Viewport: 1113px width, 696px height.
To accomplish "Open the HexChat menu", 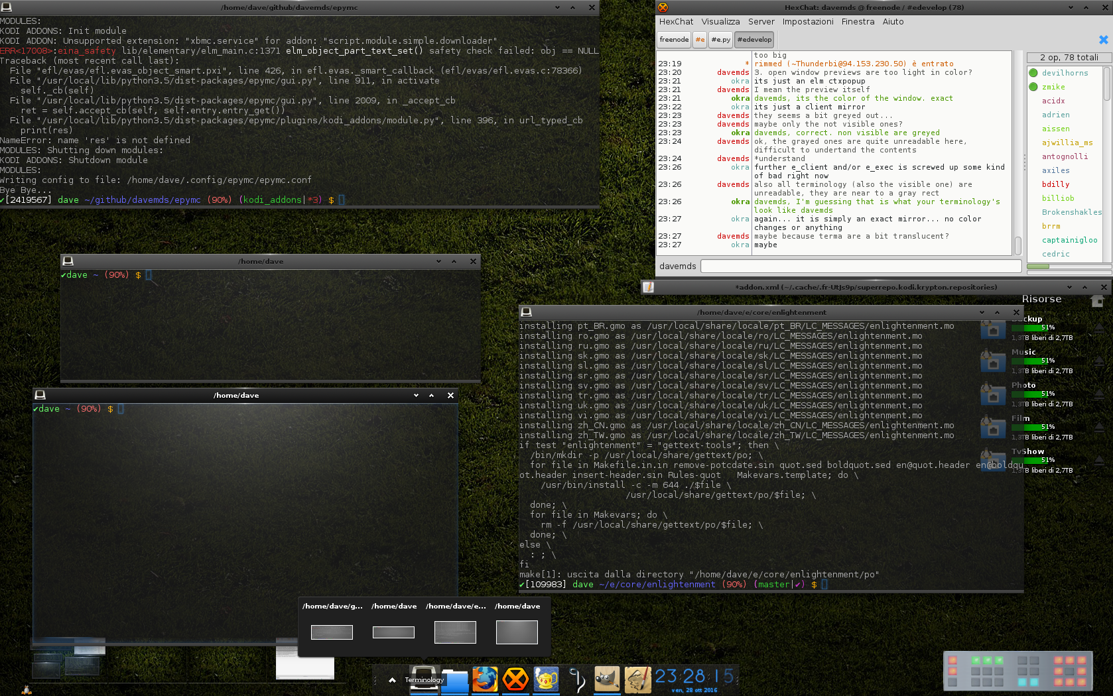I will click(676, 22).
